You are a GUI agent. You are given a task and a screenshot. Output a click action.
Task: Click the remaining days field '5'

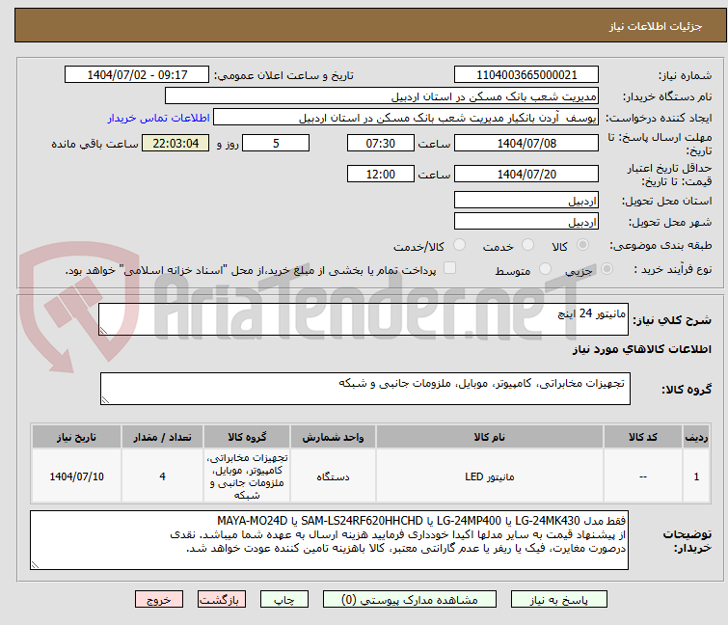[x=276, y=143]
